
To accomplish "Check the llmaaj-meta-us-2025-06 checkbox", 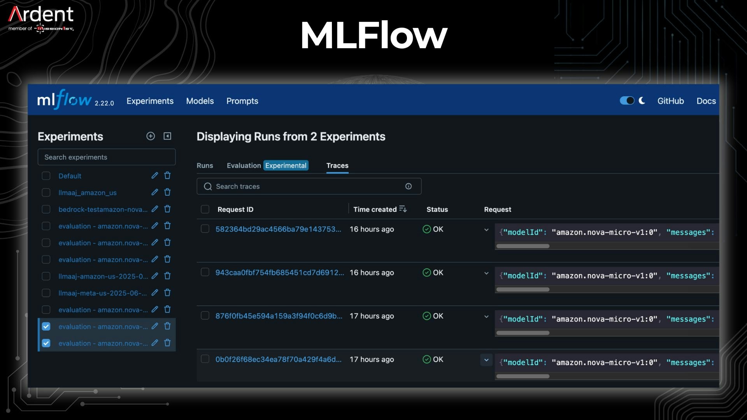I will [x=46, y=293].
